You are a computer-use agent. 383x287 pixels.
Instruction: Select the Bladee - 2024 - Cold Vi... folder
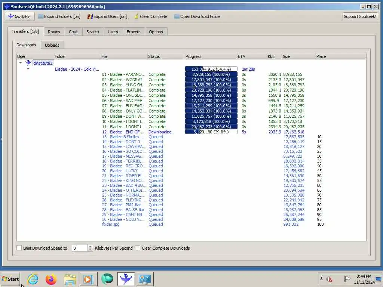coord(77,69)
